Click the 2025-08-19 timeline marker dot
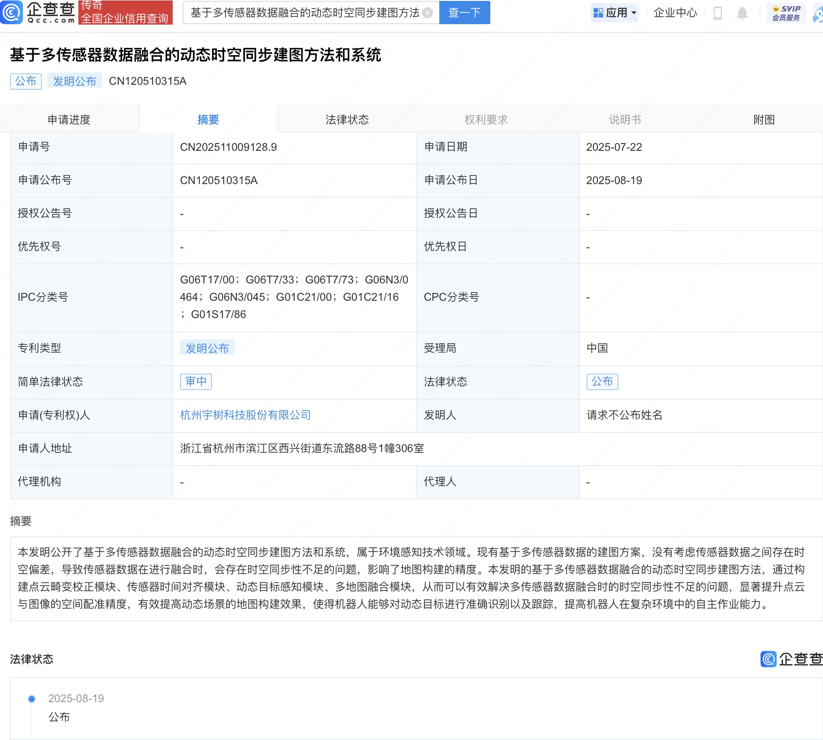This screenshot has width=823, height=740. tap(31, 698)
